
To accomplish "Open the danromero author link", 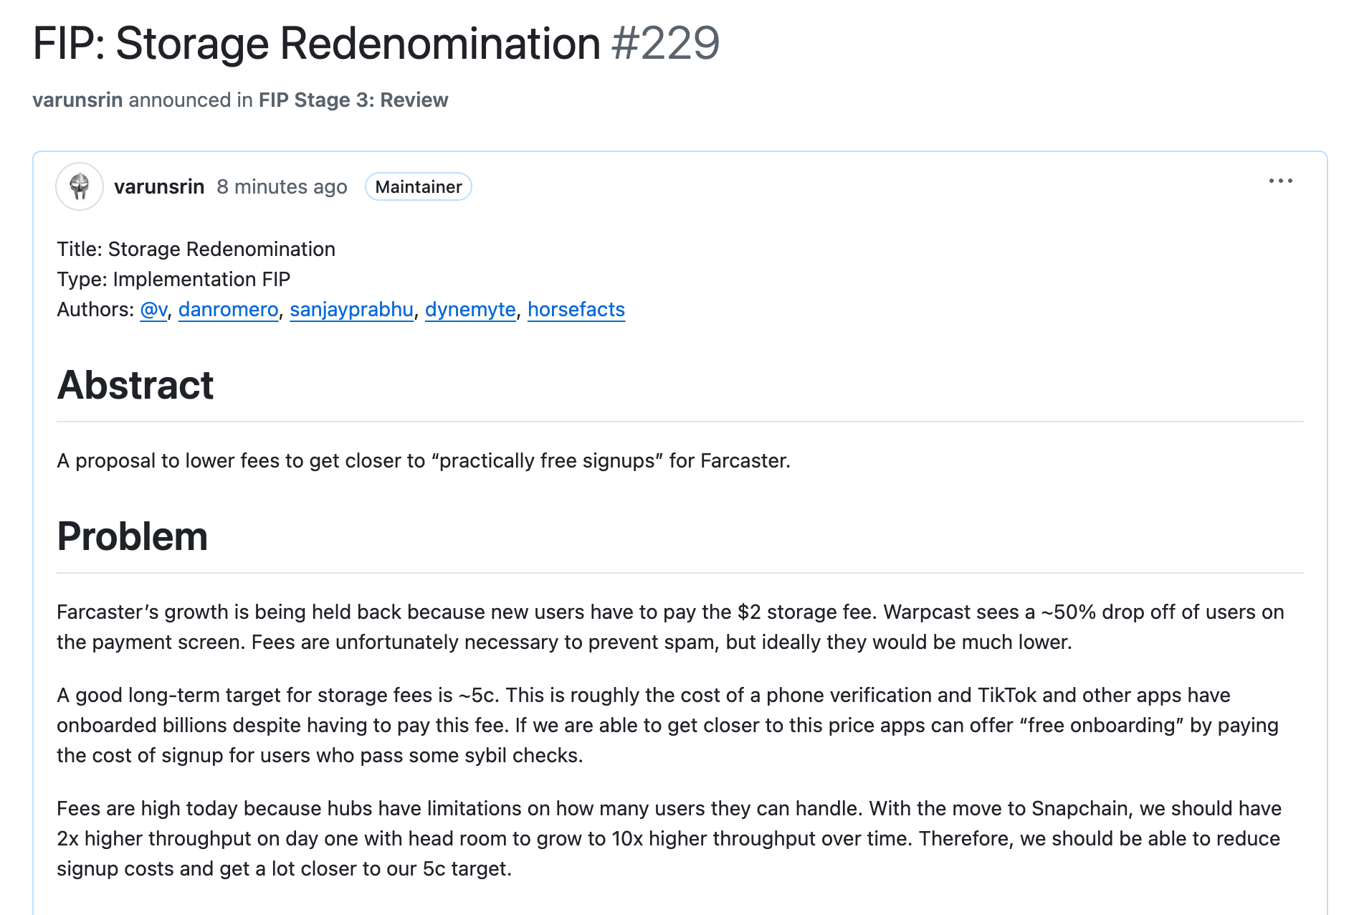I will [x=227, y=310].
